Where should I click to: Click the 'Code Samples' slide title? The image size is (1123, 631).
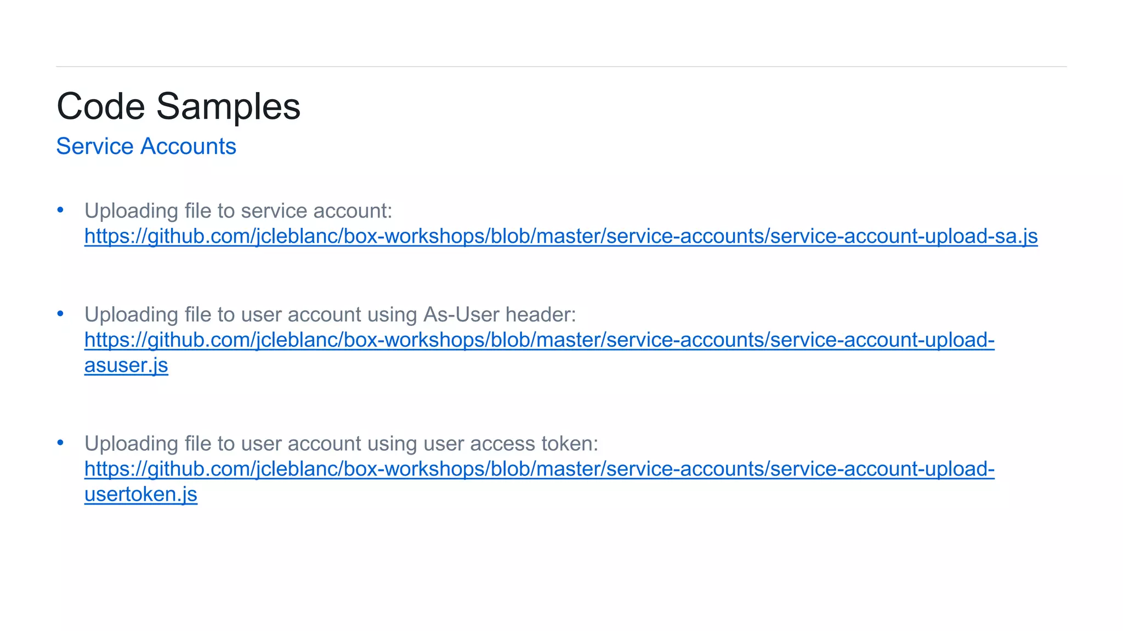tap(178, 106)
